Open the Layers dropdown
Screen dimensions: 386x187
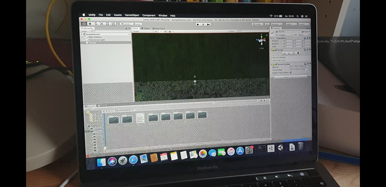[291, 24]
